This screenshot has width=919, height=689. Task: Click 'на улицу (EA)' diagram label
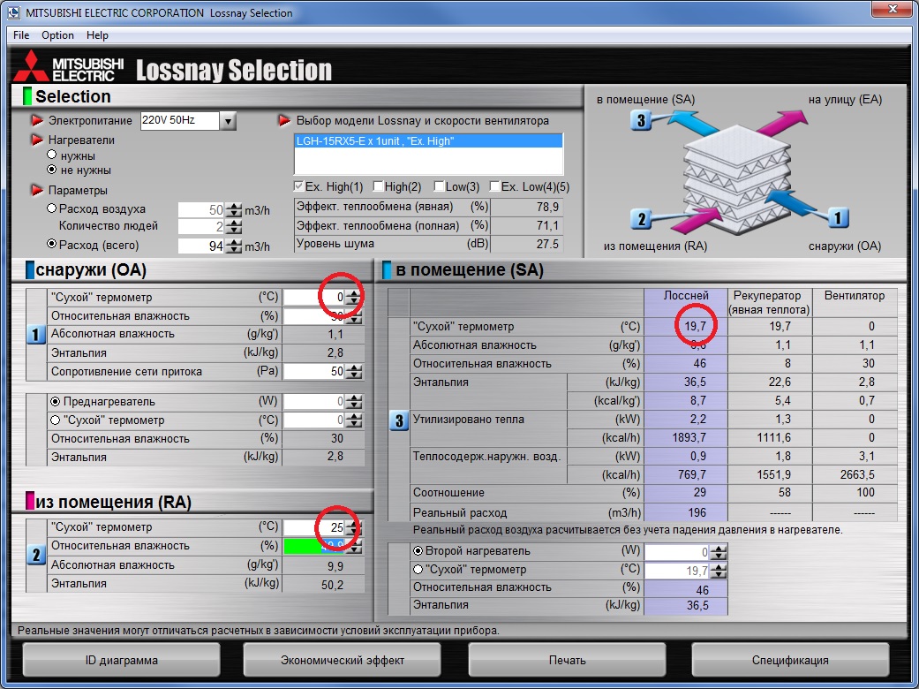click(845, 100)
